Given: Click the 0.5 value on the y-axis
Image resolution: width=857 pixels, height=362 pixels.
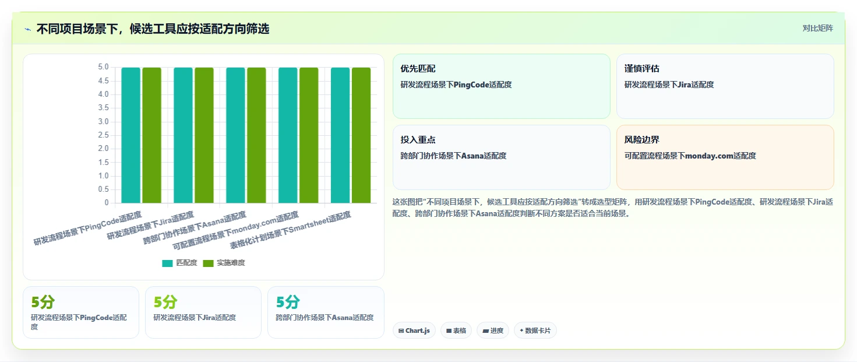Looking at the screenshot, I should tap(103, 189).
